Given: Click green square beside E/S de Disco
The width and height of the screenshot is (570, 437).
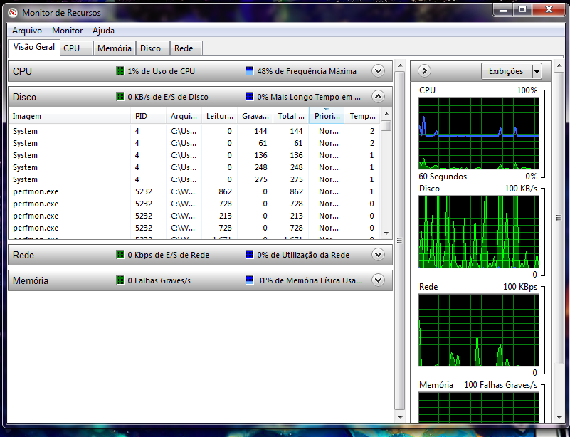Looking at the screenshot, I should [x=120, y=97].
